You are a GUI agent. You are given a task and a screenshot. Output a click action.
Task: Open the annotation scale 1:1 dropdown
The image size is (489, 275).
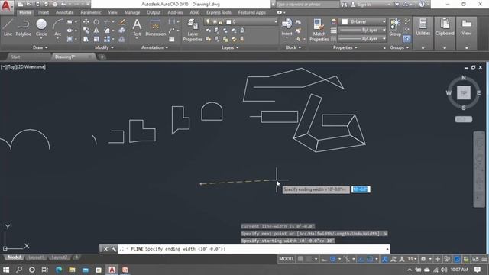tap(412, 259)
